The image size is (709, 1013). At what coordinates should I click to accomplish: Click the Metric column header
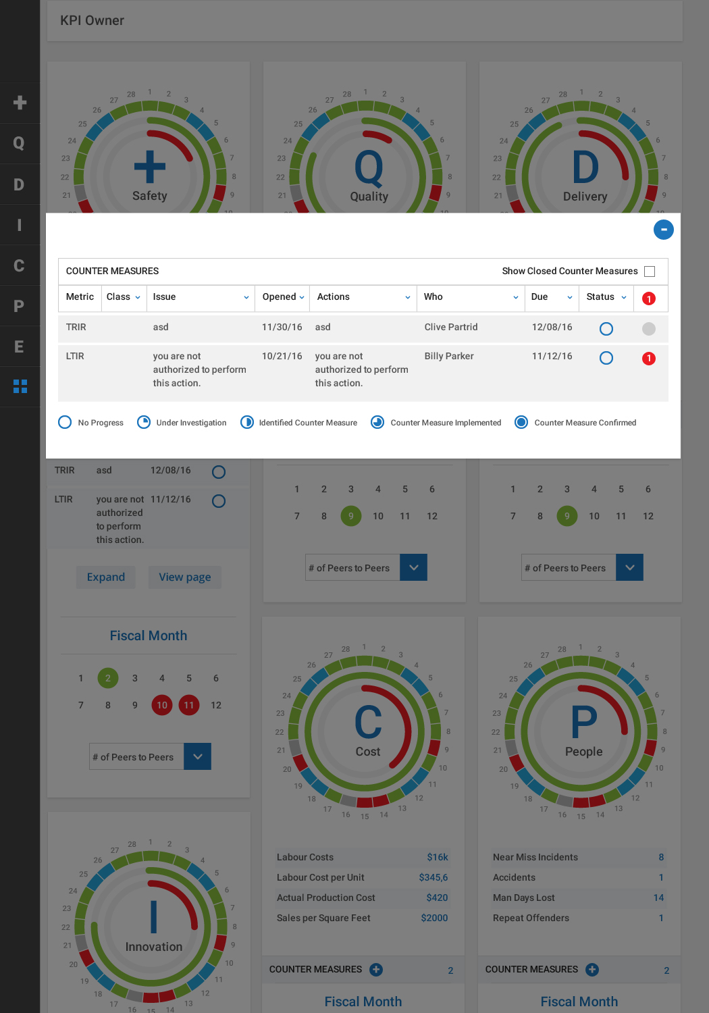80,297
